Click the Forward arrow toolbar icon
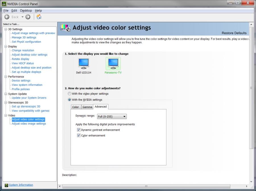 [28, 17]
